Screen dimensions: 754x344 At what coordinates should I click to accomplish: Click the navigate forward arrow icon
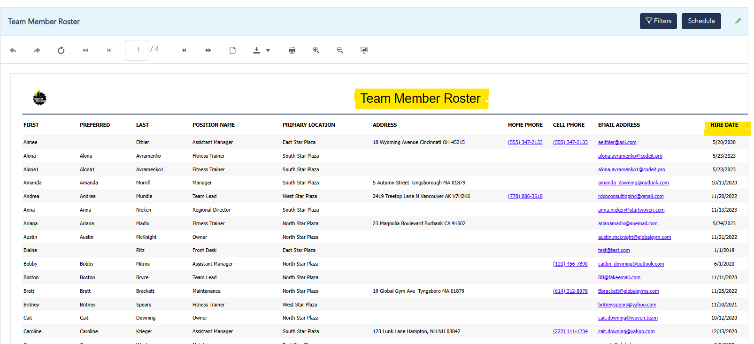37,50
